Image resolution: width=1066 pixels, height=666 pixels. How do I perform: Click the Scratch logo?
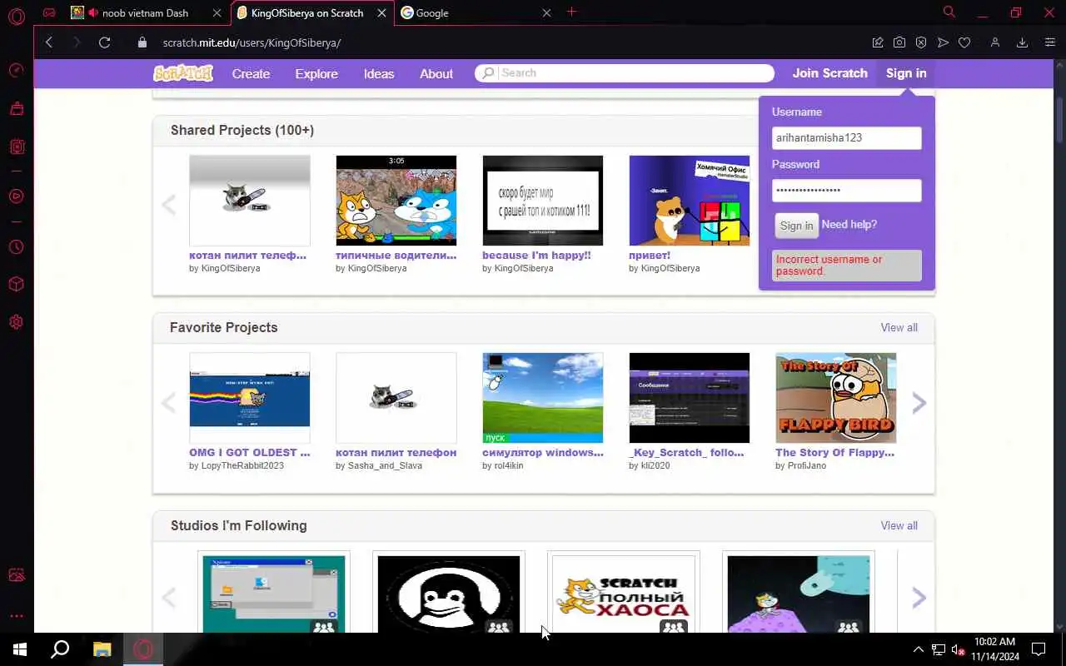pyautogui.click(x=183, y=73)
